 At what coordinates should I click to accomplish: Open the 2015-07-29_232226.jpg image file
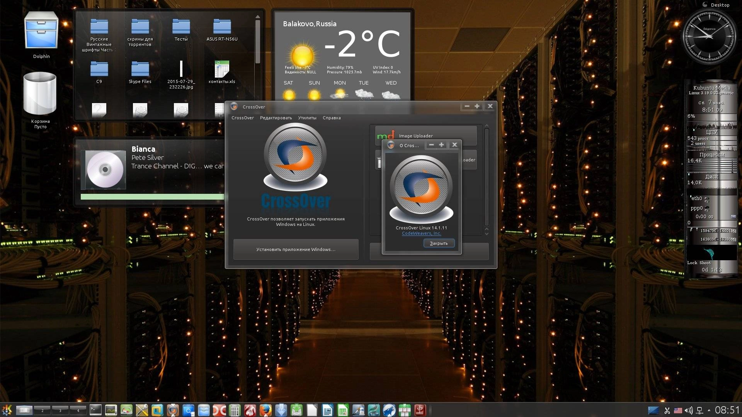click(181, 75)
